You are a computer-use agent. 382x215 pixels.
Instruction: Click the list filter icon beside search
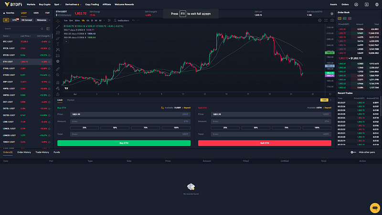pos(48,29)
